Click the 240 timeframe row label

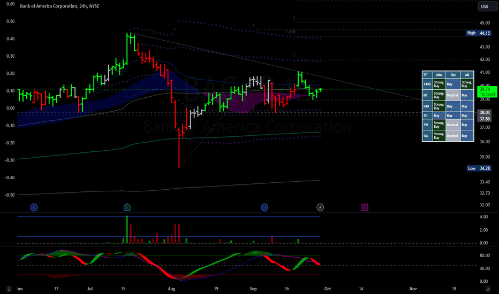[427, 106]
